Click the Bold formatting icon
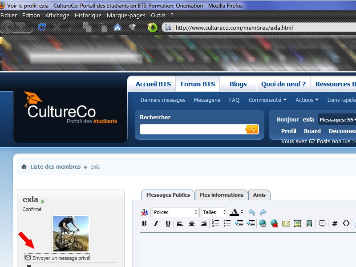Screen dimensions: 356x267 [x=144, y=223]
